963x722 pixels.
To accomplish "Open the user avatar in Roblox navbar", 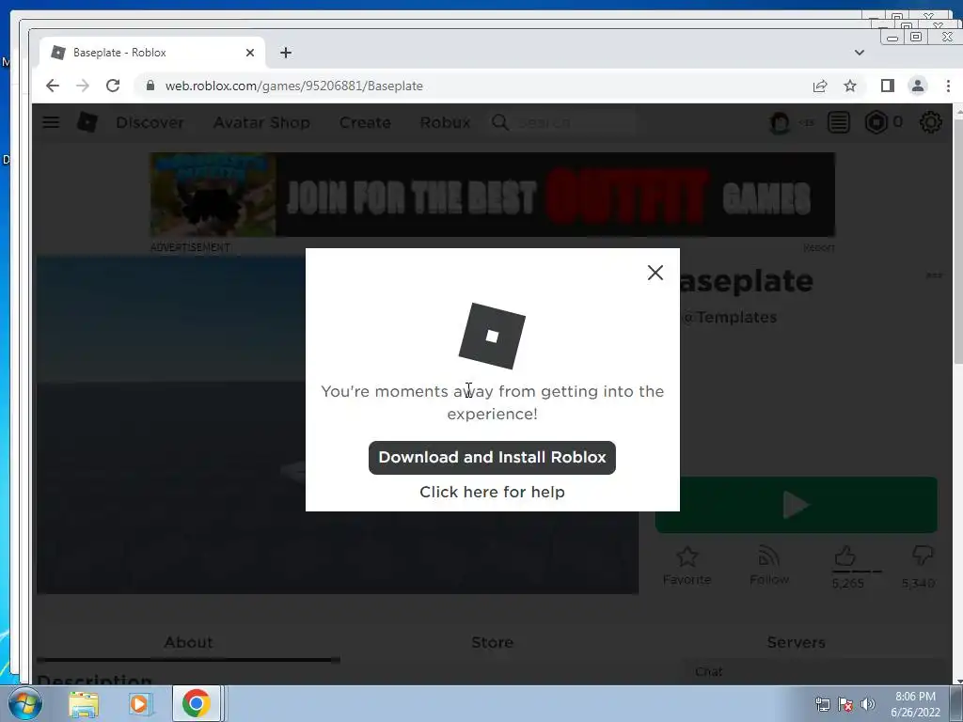I will click(x=780, y=123).
